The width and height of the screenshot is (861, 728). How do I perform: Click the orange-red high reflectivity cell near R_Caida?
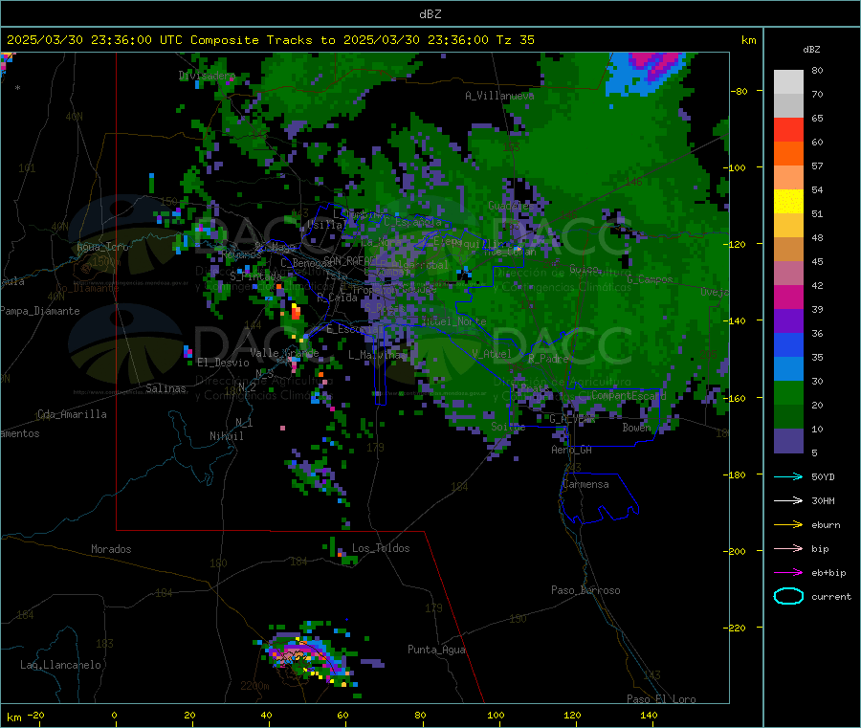pos(296,313)
